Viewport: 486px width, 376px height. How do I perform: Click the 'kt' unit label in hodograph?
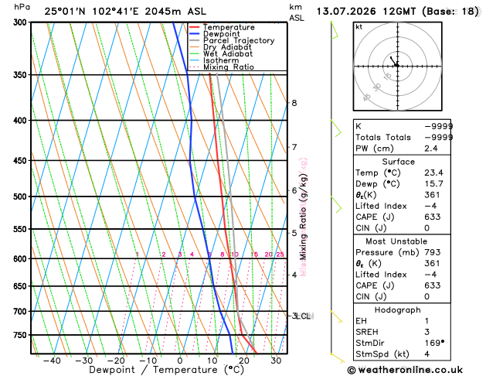coord(359,27)
